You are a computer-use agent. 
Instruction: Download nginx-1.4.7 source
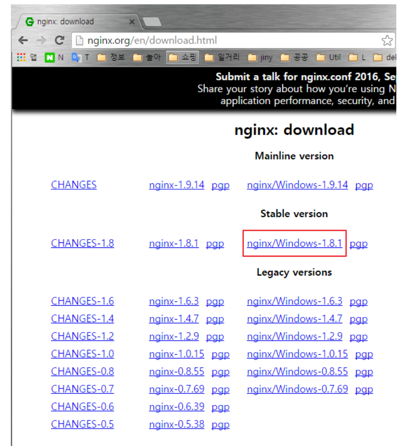click(x=174, y=319)
